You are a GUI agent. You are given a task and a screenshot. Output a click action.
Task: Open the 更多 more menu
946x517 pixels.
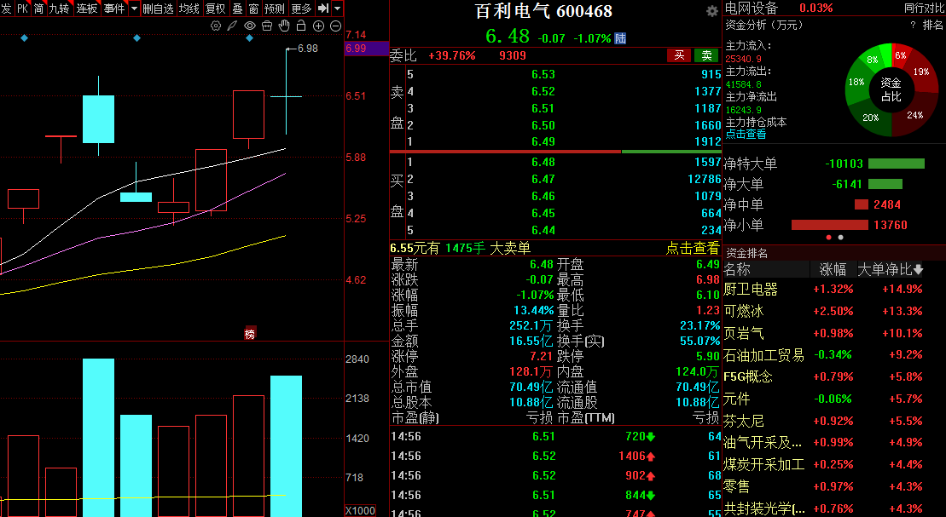click(x=301, y=9)
